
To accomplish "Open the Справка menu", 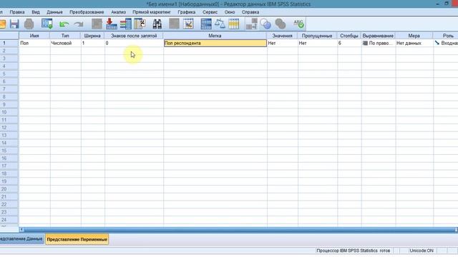I will [x=250, y=12].
